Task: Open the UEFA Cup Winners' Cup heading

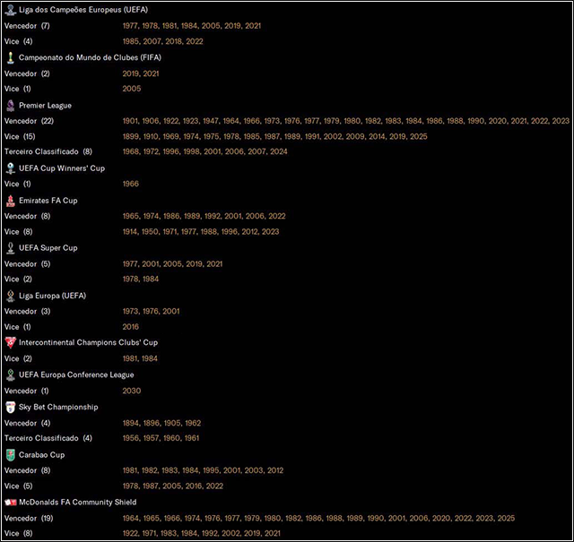Action: 62,168
